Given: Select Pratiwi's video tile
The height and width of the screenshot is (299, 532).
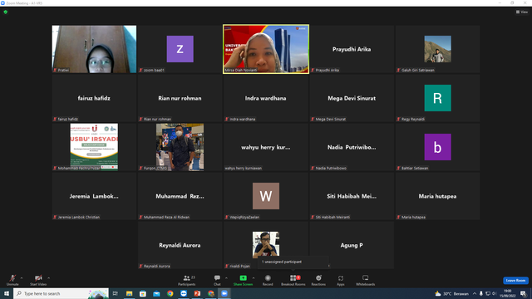Looking at the screenshot, I should coord(94,49).
